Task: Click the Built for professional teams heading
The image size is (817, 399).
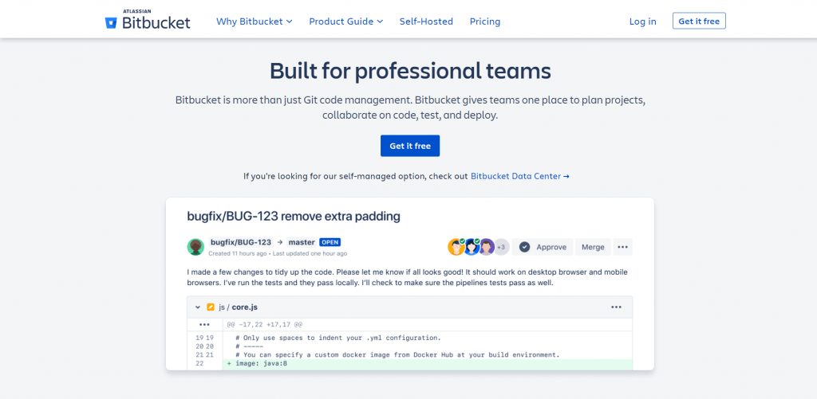Action: 410,71
